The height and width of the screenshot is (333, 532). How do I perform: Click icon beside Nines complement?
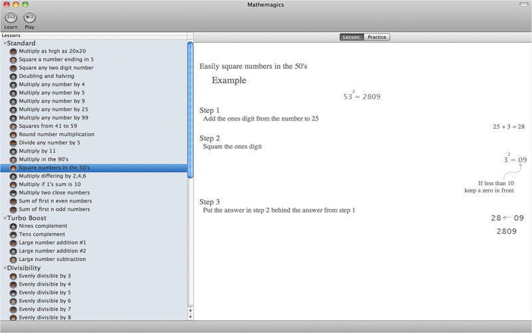tap(13, 226)
